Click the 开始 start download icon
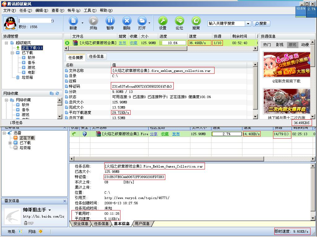 (x=93, y=21)
